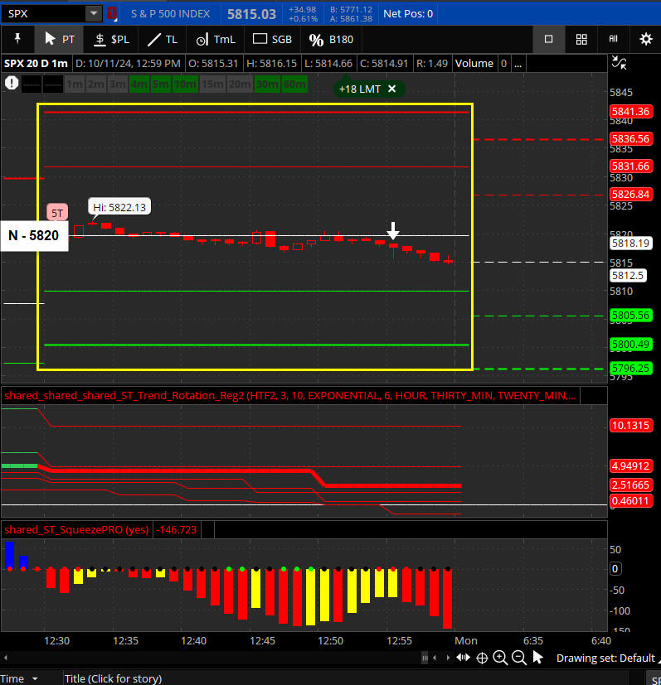Image resolution: width=661 pixels, height=685 pixels.
Task: Cancel the +18 LMT order with X
Action: click(392, 89)
